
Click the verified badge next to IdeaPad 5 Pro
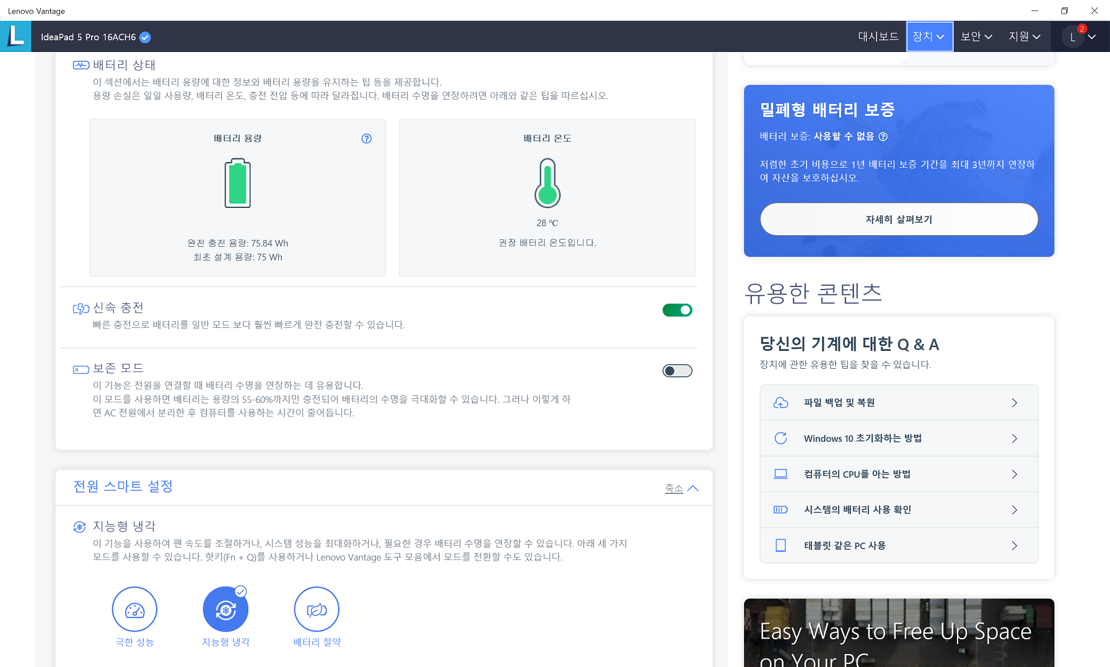tap(145, 37)
